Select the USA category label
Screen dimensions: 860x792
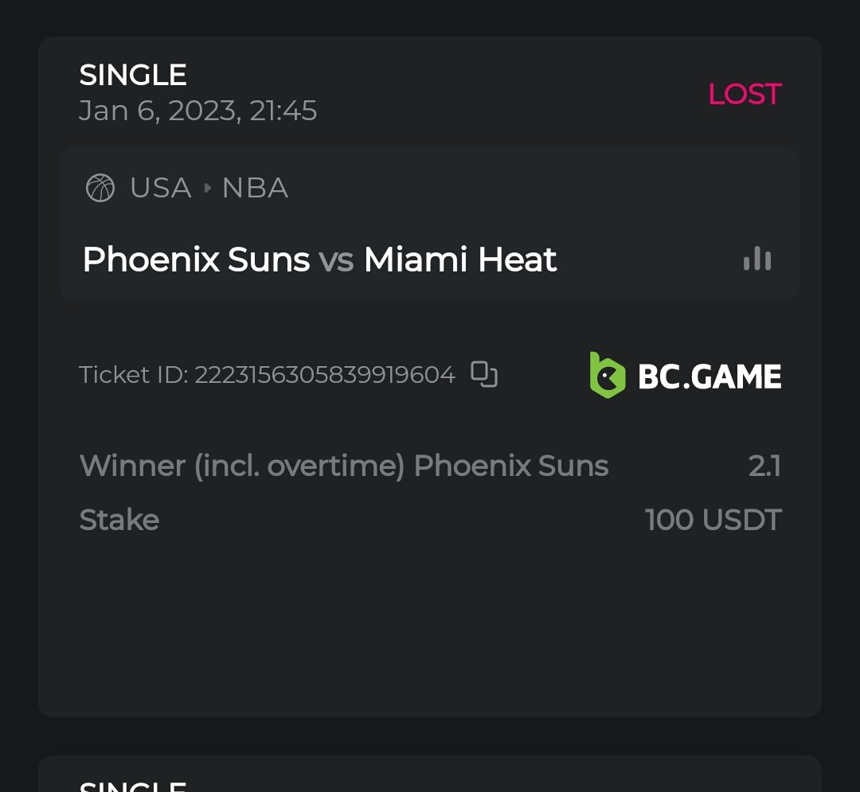coord(160,189)
